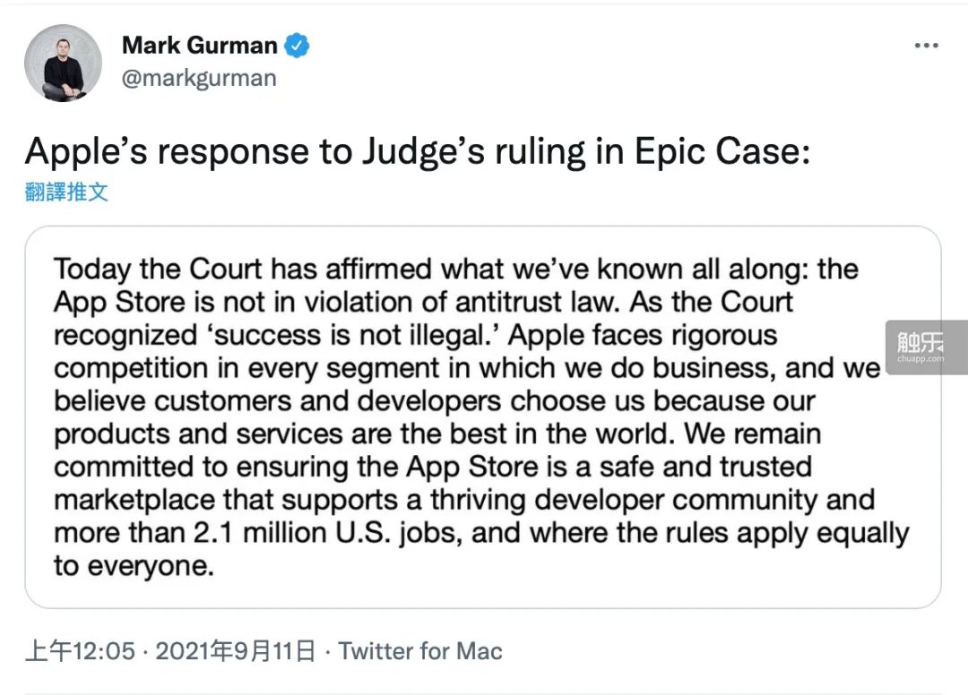Click the date 2021年9月11日
Screen dimensions: 968x695
(236, 651)
